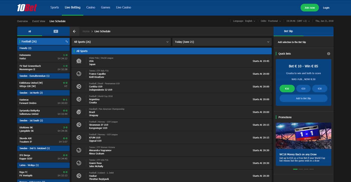Open TV Bad Gronenbach vs Memmingen II match
This screenshot has width=351, height=182.
[x=43, y=68]
